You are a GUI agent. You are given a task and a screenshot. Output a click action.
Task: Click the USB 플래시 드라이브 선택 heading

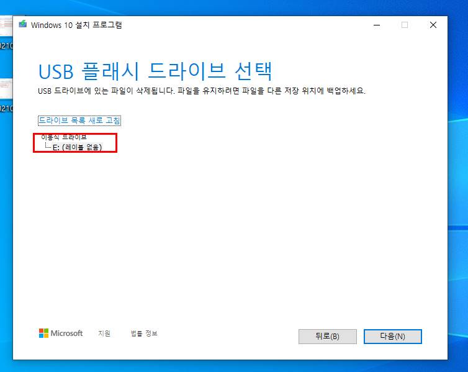pyautogui.click(x=155, y=71)
